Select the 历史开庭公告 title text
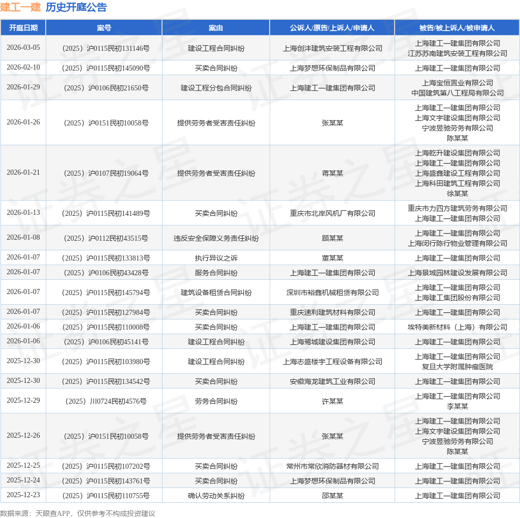The width and height of the screenshot is (520, 518). (x=76, y=7)
